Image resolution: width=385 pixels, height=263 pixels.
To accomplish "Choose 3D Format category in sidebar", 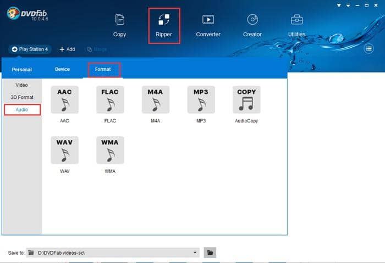I will tap(21, 97).
